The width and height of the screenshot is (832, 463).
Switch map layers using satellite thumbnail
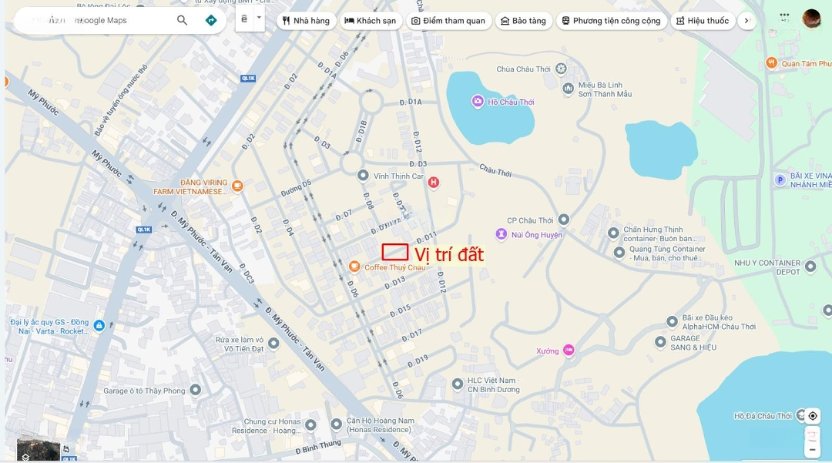[x=39, y=448]
